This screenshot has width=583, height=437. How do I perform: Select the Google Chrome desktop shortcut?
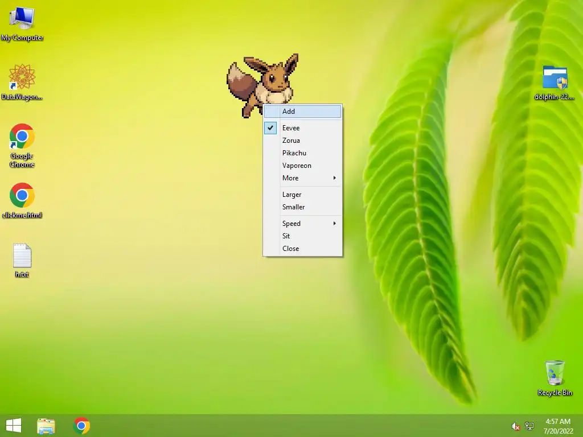(x=22, y=145)
